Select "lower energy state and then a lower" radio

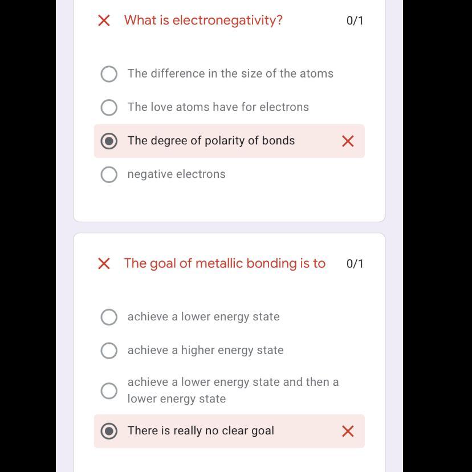(x=109, y=390)
